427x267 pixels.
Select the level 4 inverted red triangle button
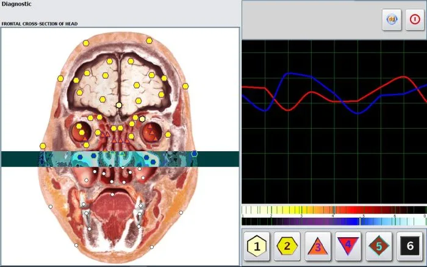pyautogui.click(x=348, y=247)
